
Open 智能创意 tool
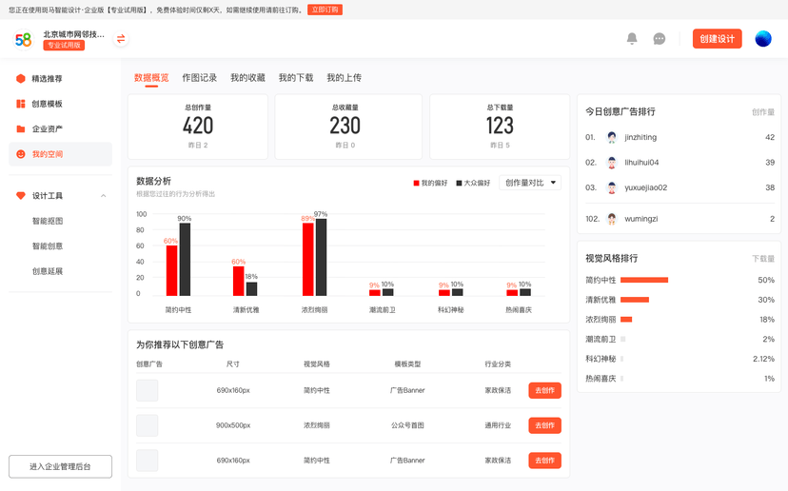[48, 245]
